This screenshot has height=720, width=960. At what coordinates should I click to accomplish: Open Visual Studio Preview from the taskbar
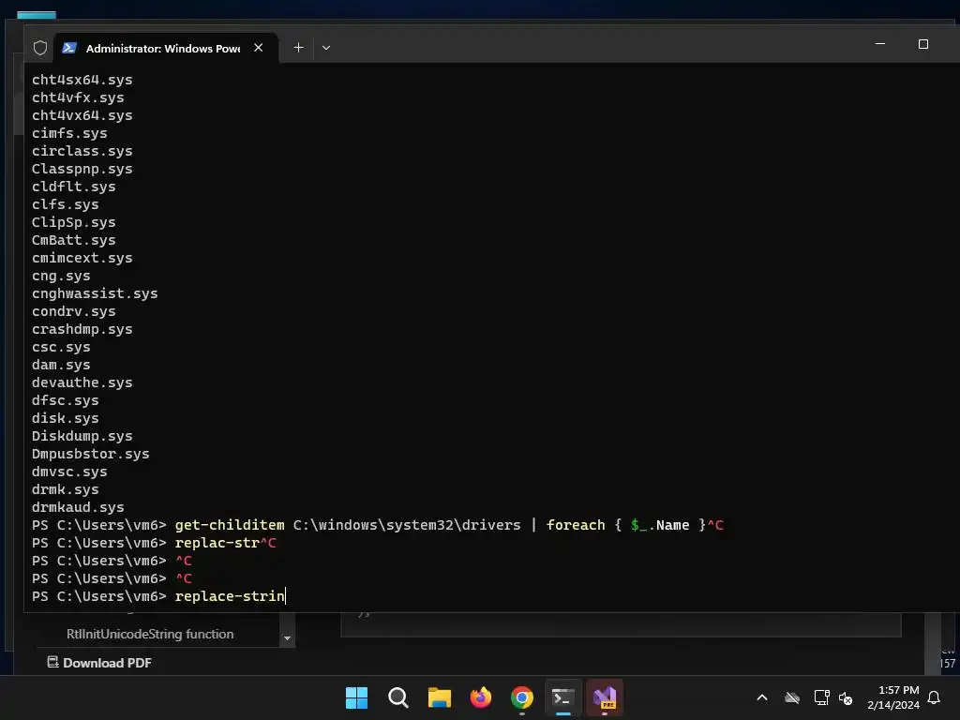pyautogui.click(x=605, y=697)
